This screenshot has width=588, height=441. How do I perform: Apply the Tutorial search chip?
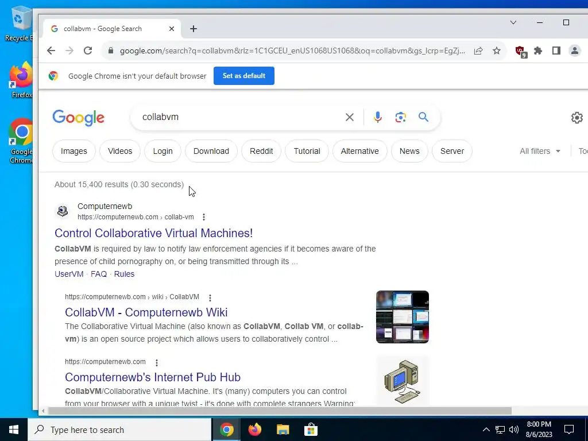[x=307, y=151]
